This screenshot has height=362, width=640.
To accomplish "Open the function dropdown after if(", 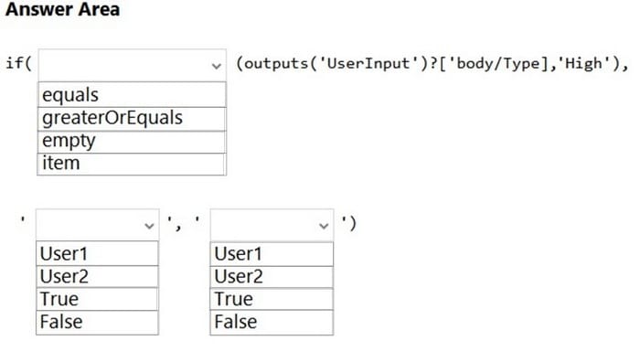I will coord(132,65).
